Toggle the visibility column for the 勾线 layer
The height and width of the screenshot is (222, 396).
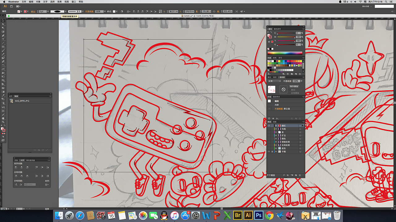click(269, 129)
